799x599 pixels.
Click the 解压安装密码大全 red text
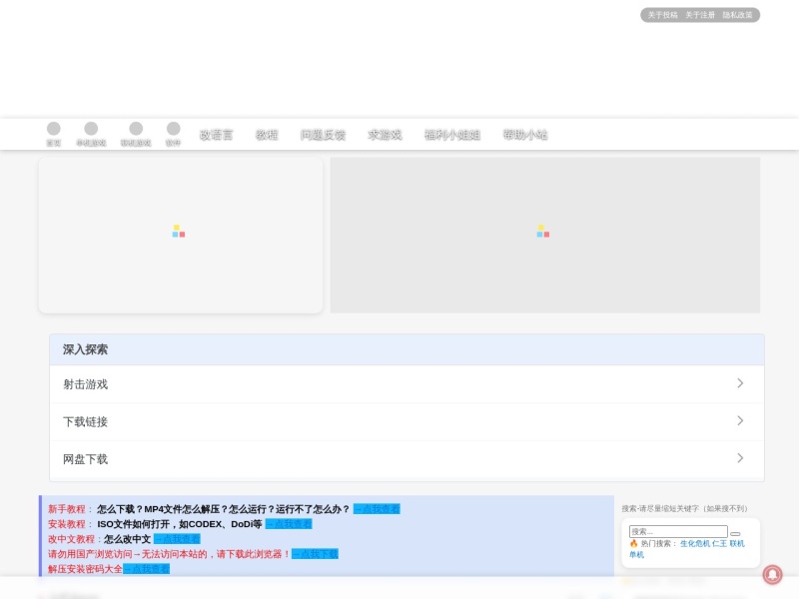coord(85,569)
